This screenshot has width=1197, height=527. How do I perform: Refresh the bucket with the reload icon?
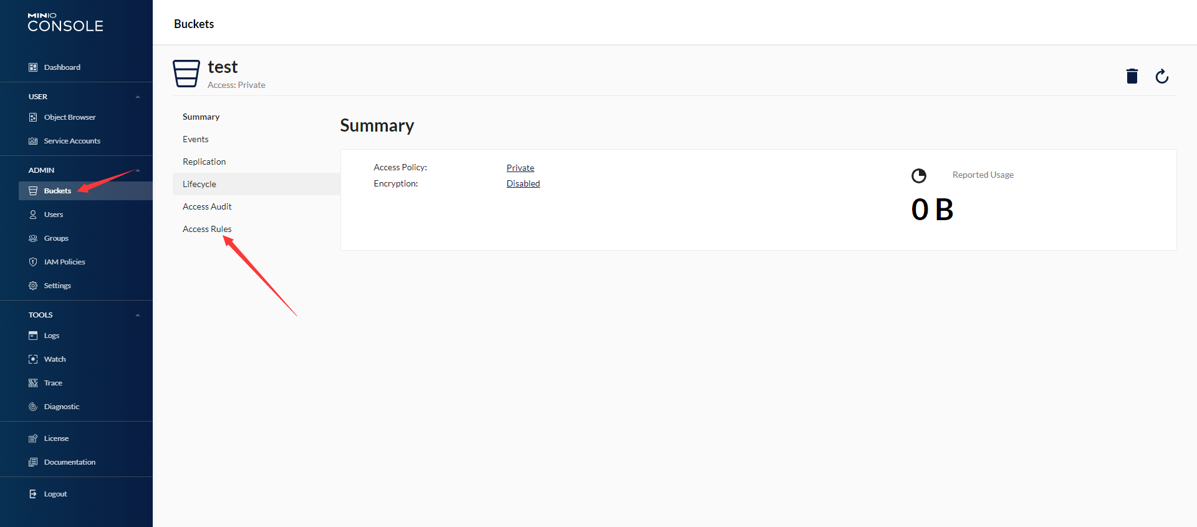click(1162, 76)
